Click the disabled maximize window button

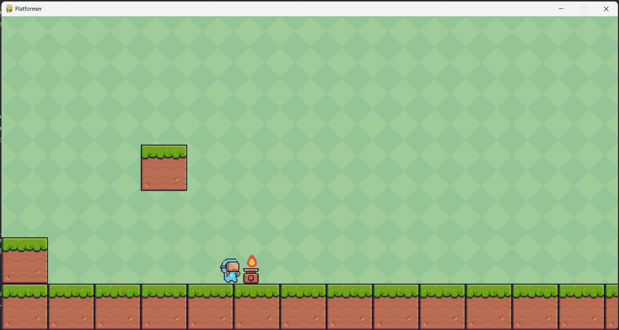point(583,8)
